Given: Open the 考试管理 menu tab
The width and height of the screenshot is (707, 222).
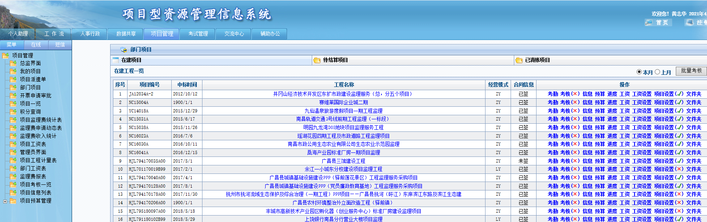Looking at the screenshot, I should click(198, 34).
